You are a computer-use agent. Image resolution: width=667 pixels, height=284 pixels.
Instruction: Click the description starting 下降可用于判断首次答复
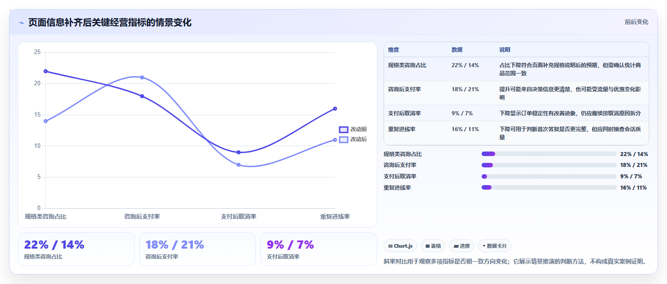tap(570, 133)
